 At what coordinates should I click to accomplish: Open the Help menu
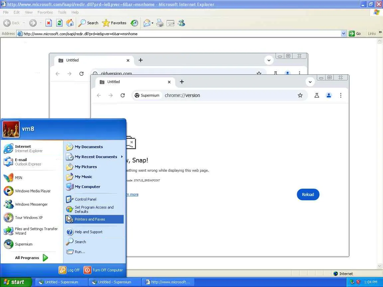coord(75,12)
